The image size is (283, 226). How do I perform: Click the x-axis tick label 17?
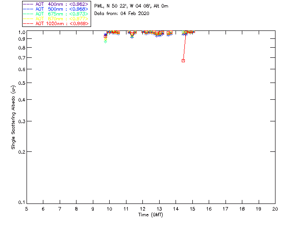coord(226,209)
